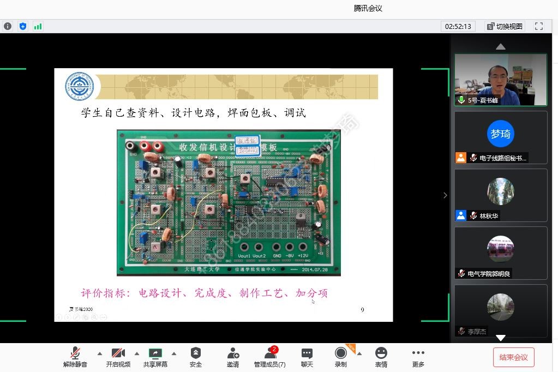Open the 聊天 chat panel
This screenshot has width=558, height=372.
tap(307, 357)
